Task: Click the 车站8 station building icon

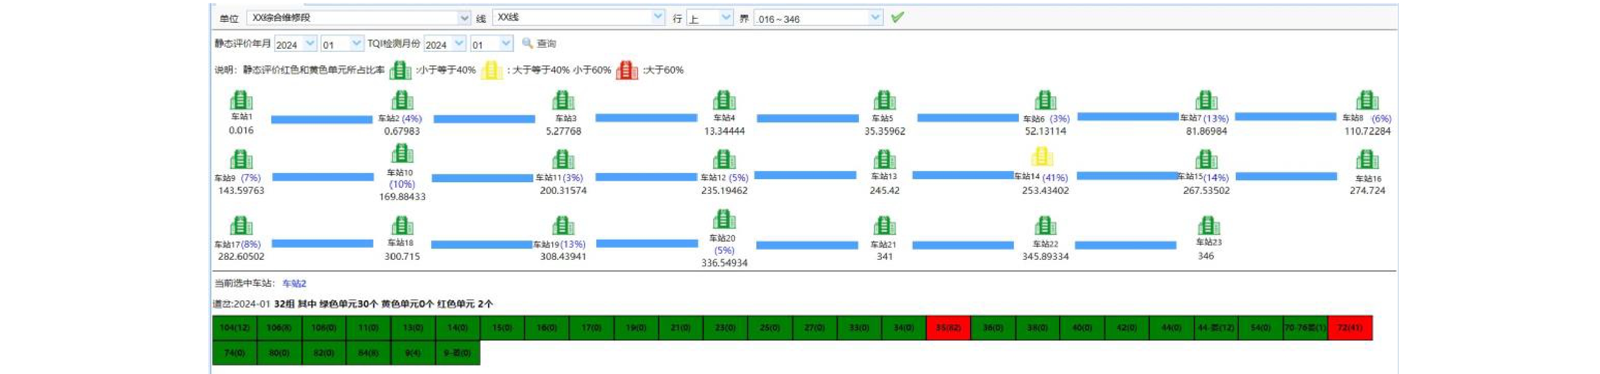Action: click(1366, 100)
